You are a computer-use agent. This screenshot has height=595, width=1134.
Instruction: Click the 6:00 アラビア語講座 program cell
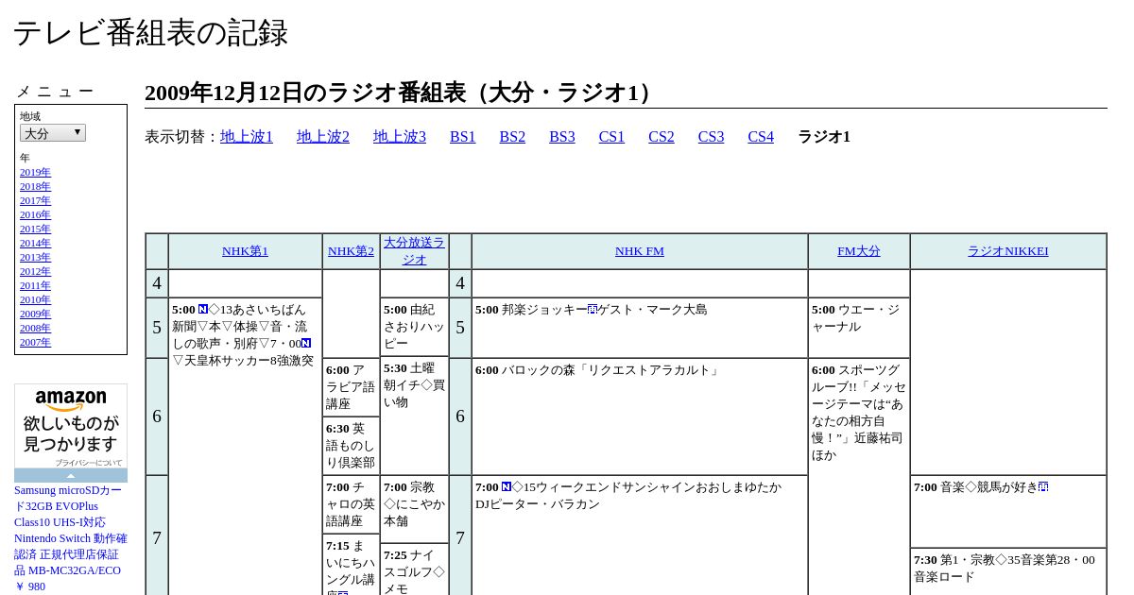click(x=351, y=387)
